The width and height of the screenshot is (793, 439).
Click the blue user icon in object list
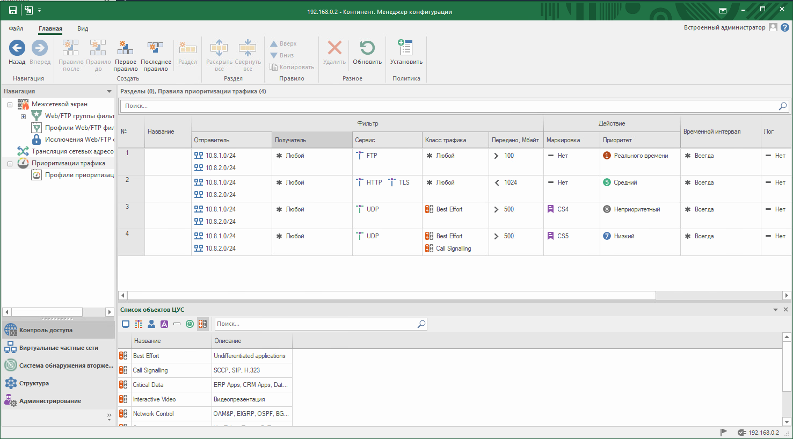coord(151,324)
